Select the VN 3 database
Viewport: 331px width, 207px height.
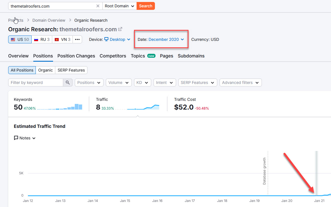(x=62, y=39)
